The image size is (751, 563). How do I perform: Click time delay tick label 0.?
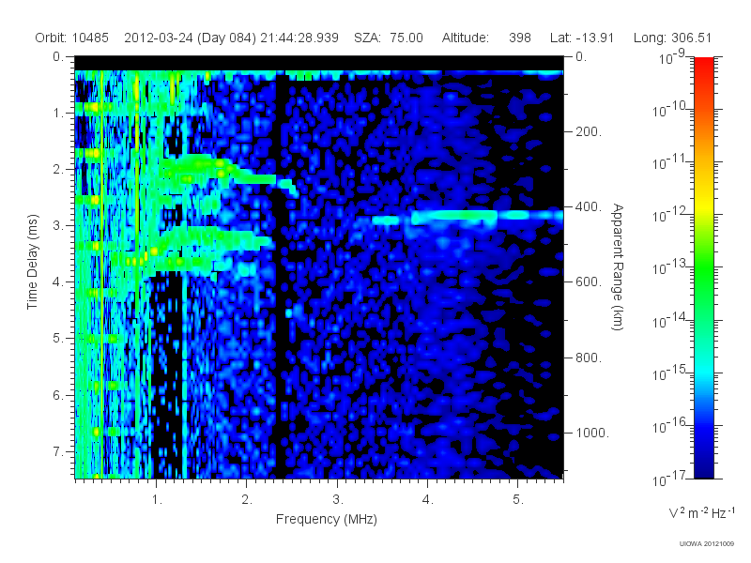pos(58,56)
